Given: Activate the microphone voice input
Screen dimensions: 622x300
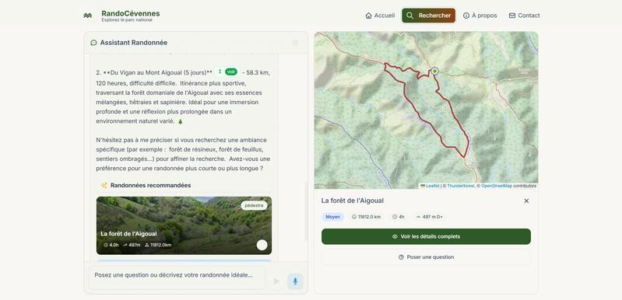Looking at the screenshot, I should [295, 281].
